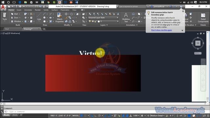Toggle layer freeze sun icon in Layers dropdown
This screenshot has height=118, width=210.
click(93, 21)
